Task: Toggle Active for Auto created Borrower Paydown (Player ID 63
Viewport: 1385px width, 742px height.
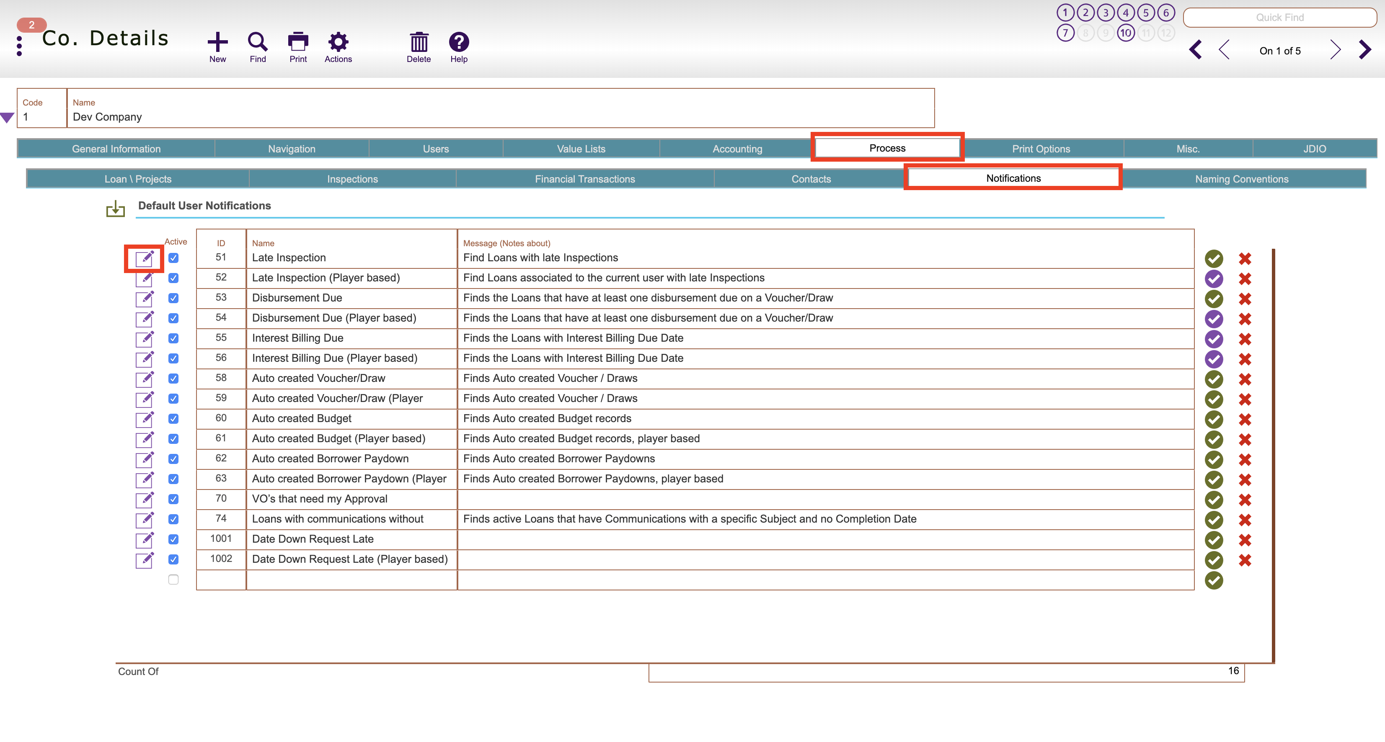Action: point(173,479)
